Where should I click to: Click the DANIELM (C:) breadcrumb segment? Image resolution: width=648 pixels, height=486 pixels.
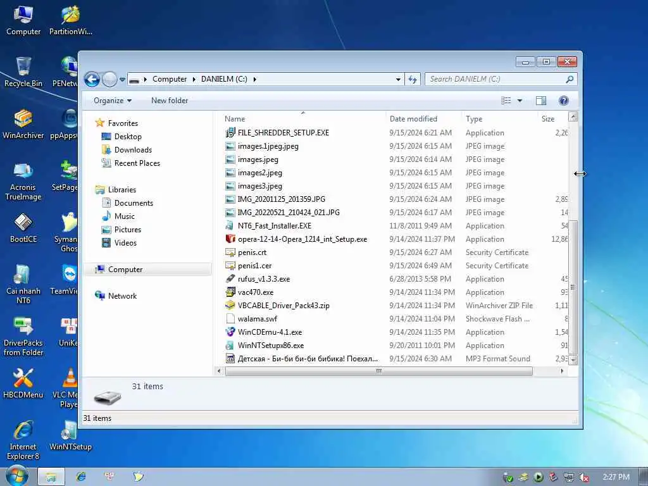(224, 79)
